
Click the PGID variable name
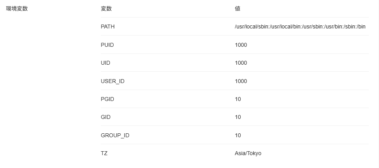click(107, 99)
